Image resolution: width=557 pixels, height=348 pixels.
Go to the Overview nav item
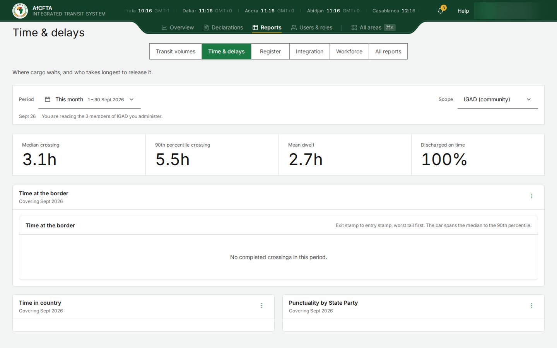coord(178,27)
